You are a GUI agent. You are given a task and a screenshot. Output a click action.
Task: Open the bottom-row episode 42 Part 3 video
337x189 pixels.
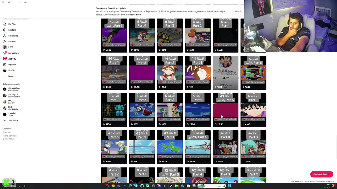[x=226, y=175]
